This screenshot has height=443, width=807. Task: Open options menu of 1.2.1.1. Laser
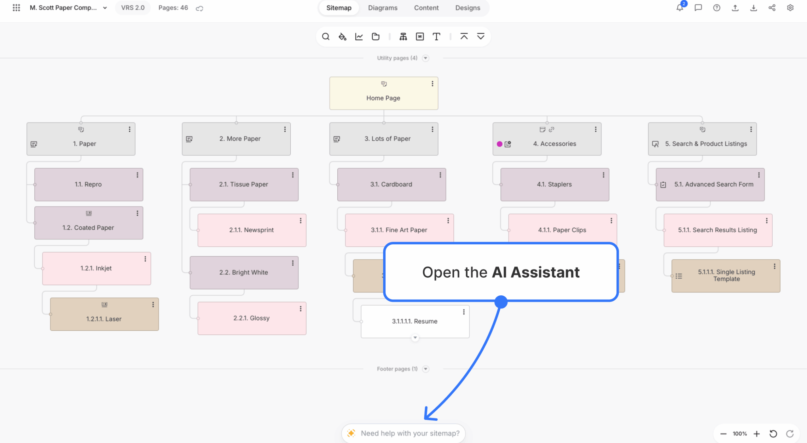[x=153, y=304]
